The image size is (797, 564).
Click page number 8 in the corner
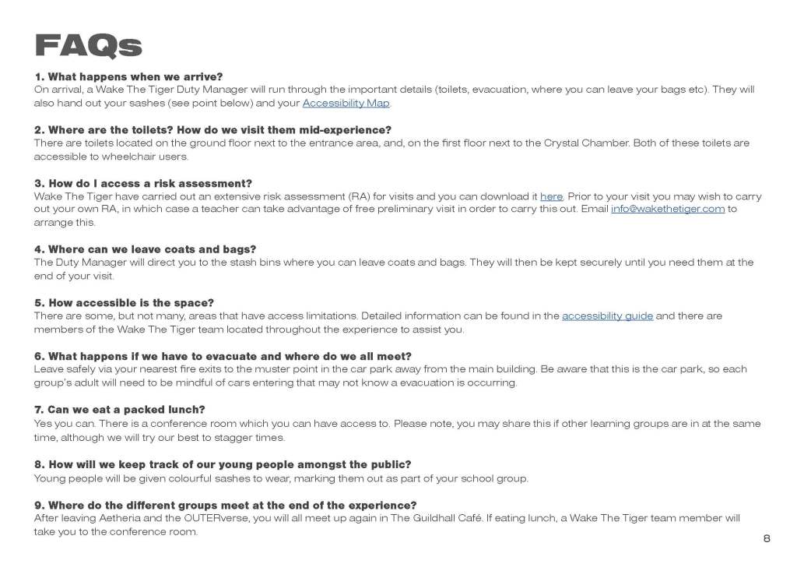767,538
